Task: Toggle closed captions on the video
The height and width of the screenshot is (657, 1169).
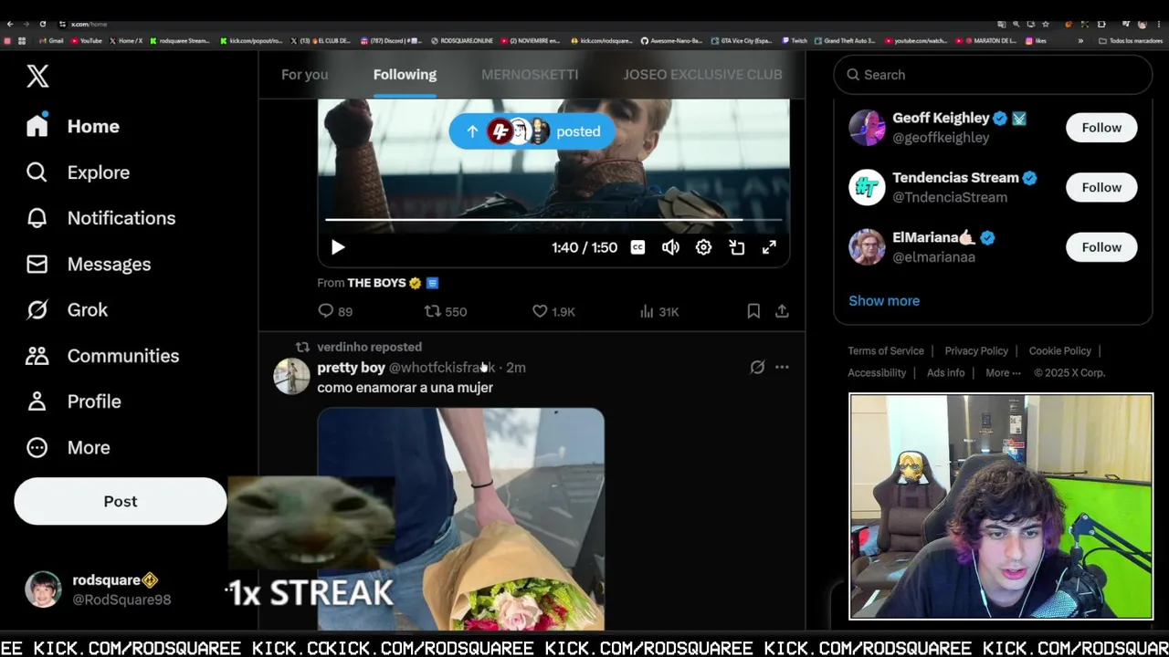Action: [637, 247]
